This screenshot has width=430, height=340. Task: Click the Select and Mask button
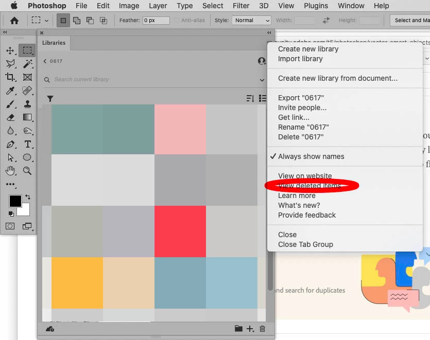(x=410, y=20)
